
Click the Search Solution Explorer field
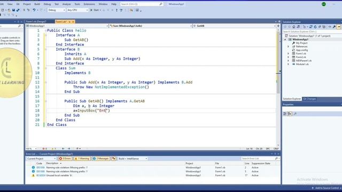tap(312, 31)
